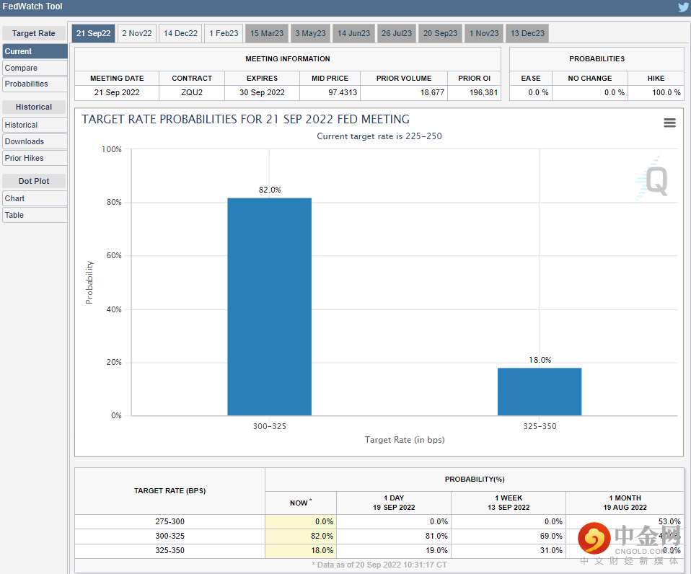Click the 325-350 blue probability bar
The width and height of the screenshot is (691, 574).
(x=539, y=392)
